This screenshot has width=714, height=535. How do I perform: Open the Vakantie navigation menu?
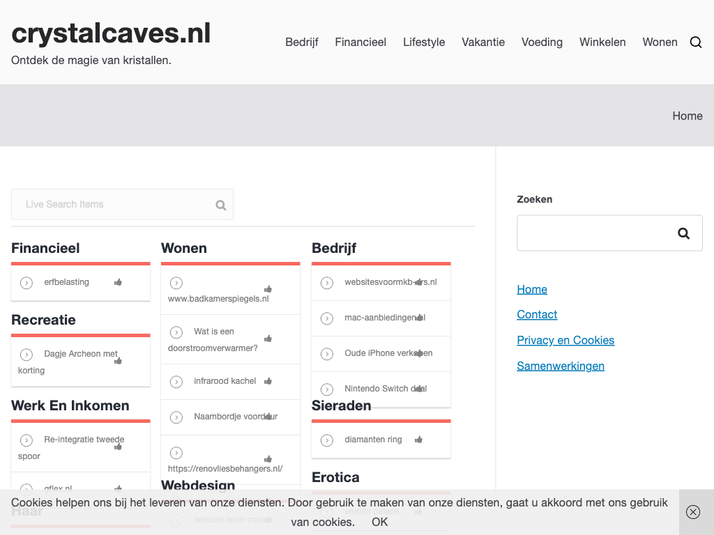click(483, 42)
